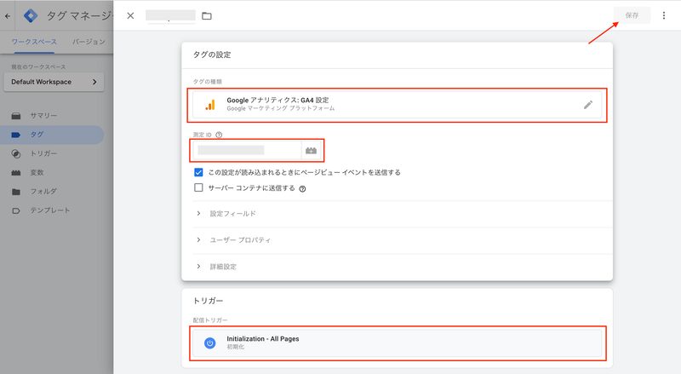Open Default Workspace selector
The width and height of the screenshot is (681, 374).
[x=54, y=82]
